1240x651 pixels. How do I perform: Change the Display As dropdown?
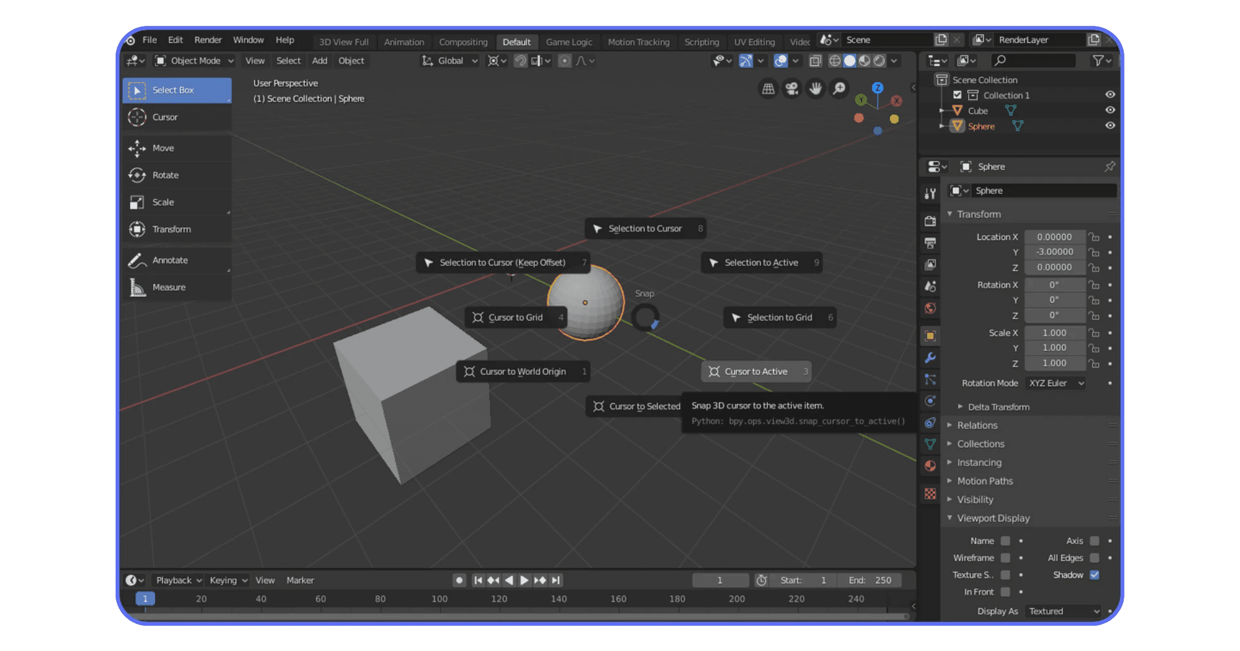pos(1062,611)
